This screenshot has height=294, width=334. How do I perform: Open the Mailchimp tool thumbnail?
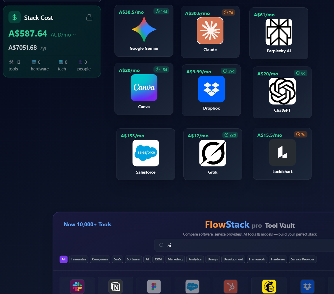coord(269,287)
